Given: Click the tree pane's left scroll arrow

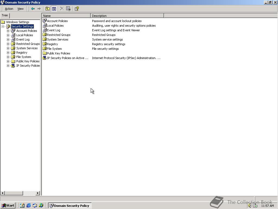Looking at the screenshot, I should click(x=3, y=193).
